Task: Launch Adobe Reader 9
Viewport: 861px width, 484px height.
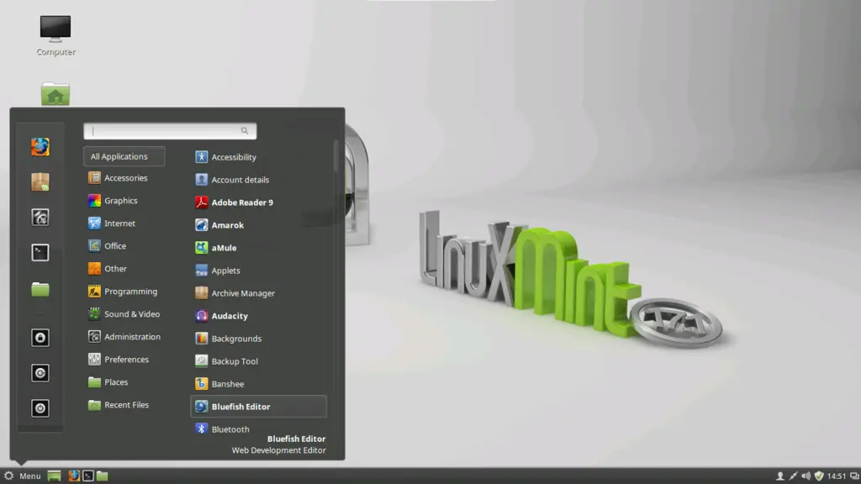Action: [259, 203]
